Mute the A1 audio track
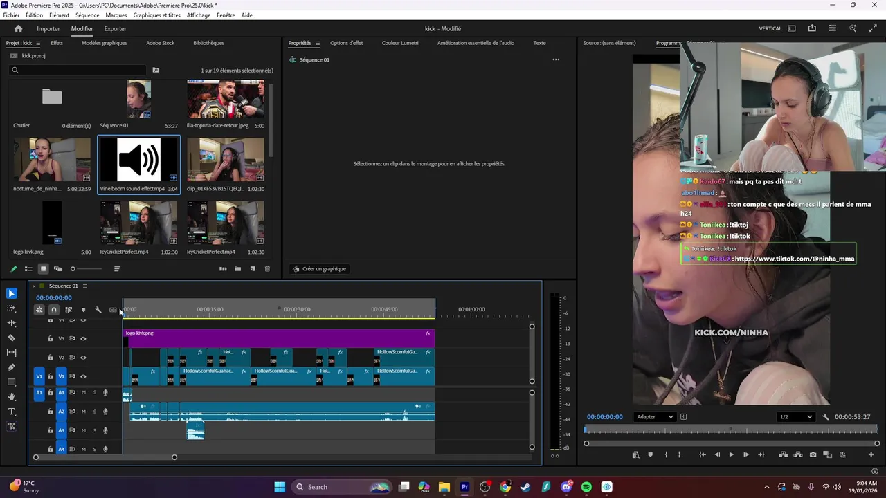This screenshot has height=498, width=886. [x=83, y=392]
